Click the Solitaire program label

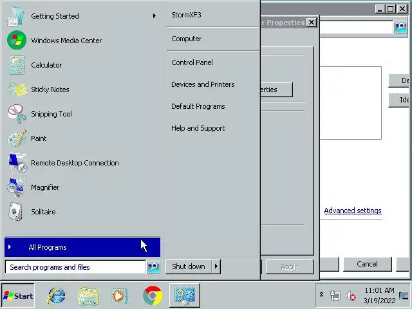coord(43,212)
